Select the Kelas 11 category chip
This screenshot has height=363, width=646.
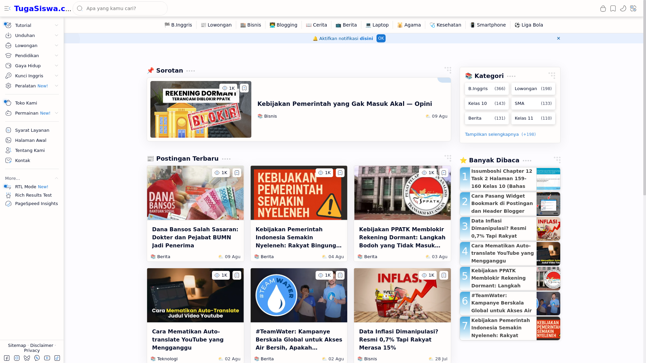[533, 118]
